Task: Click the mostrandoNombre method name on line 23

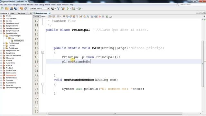Action: pos(79,80)
